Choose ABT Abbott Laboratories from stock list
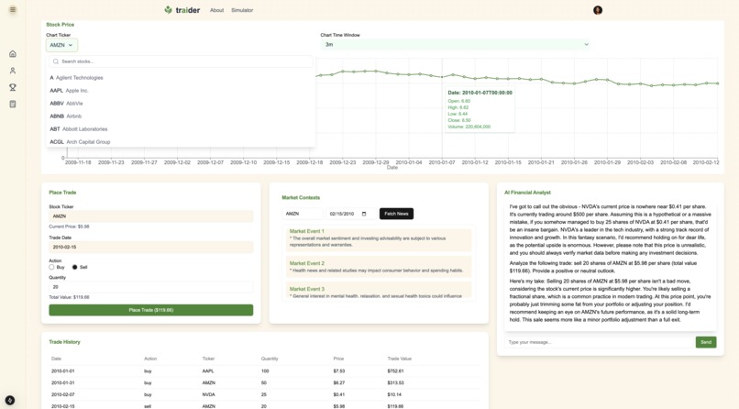Image resolution: width=739 pixels, height=409 pixels. coord(181,128)
